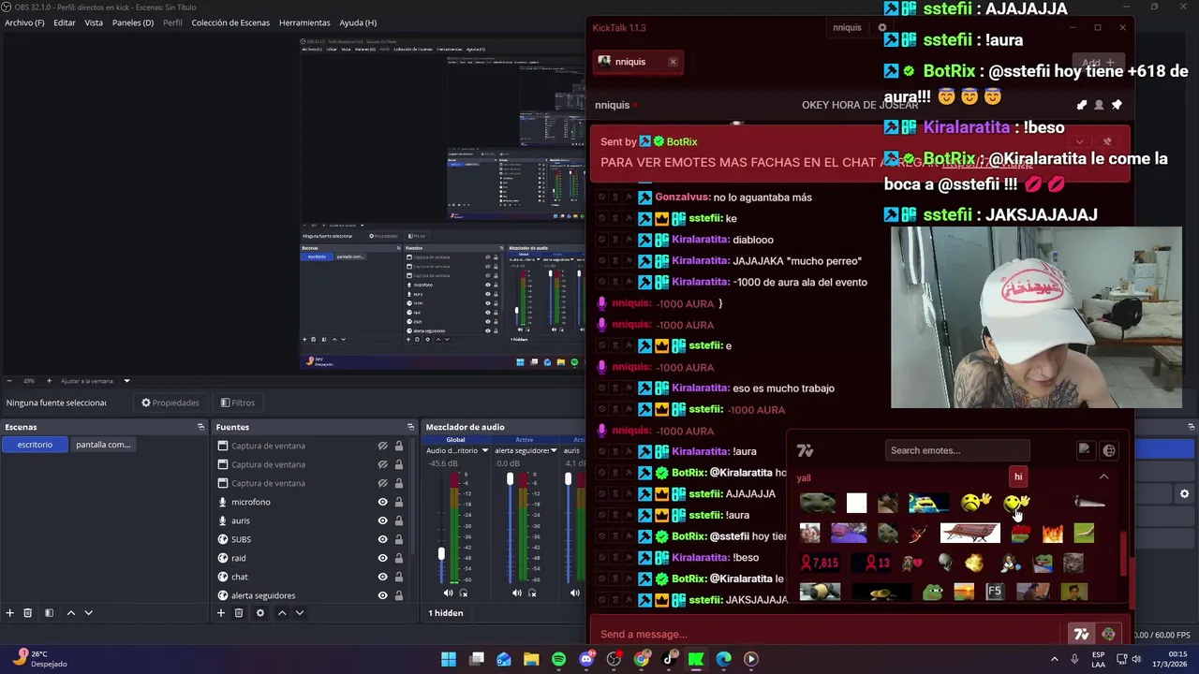Move the scene down in Escenas

click(88, 613)
